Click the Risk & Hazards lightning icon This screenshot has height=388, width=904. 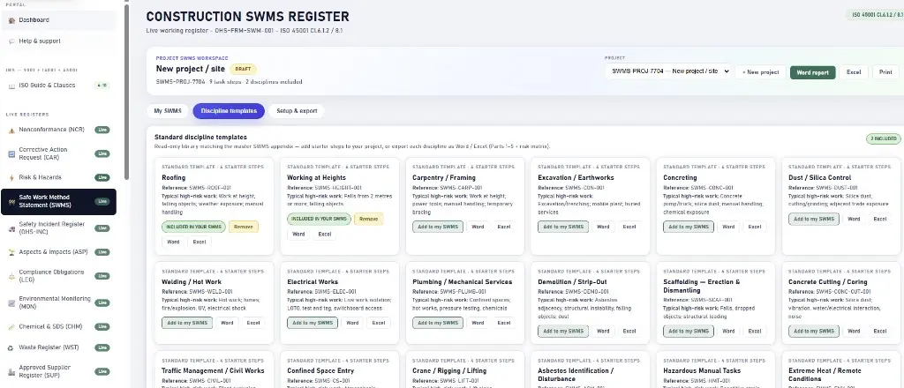click(x=12, y=177)
